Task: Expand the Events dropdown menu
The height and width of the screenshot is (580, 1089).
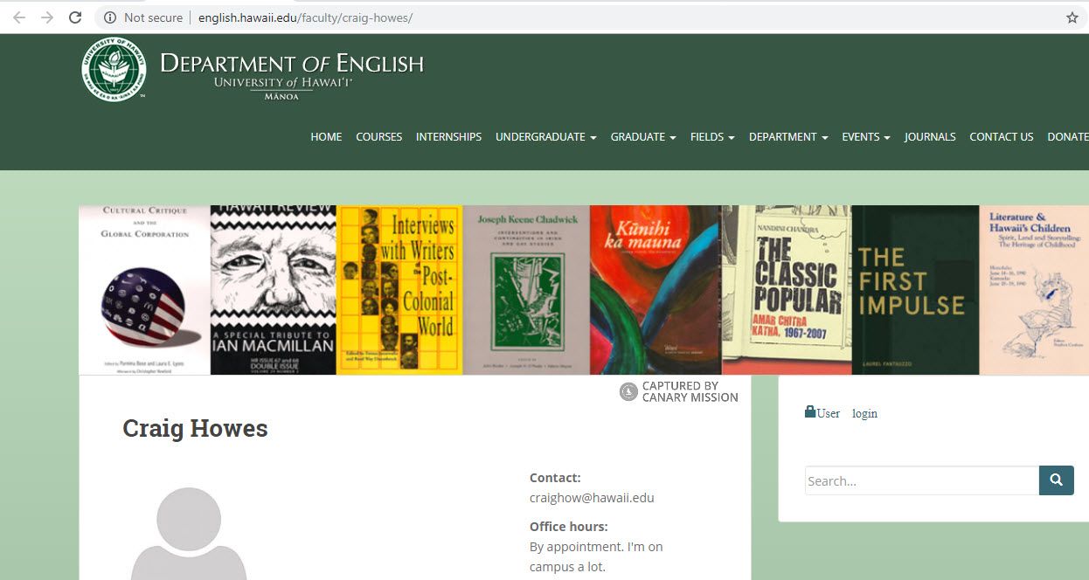Action: (865, 137)
